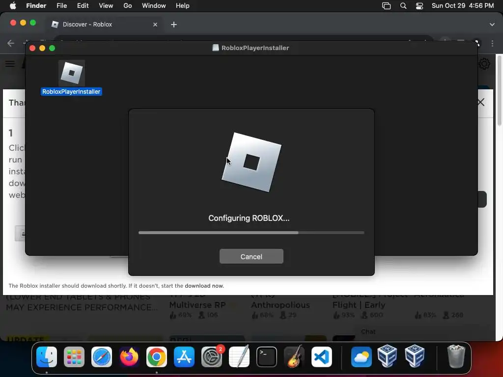
Task: Open the Apple menu
Action: point(13,6)
